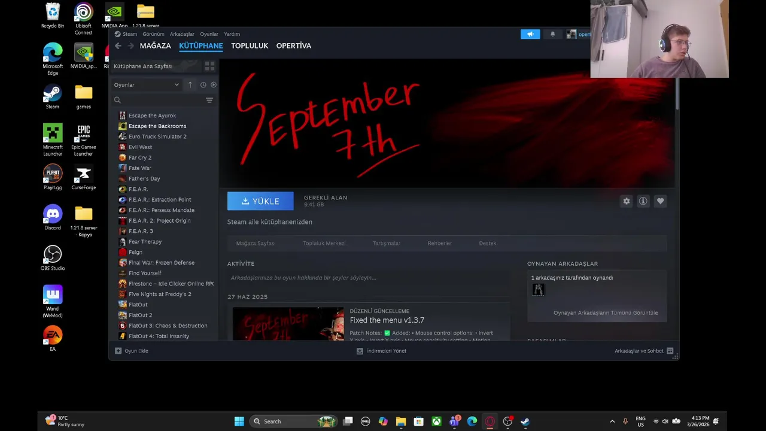Click the sort ascending arrow in library
Viewport: 766px width, 431px height.
[190, 84]
